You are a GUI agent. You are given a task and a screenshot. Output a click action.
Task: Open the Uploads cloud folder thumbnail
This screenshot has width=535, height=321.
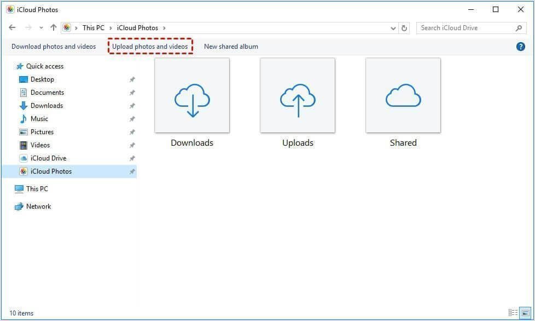298,95
